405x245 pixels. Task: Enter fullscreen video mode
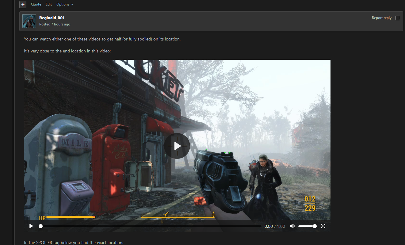point(323,226)
